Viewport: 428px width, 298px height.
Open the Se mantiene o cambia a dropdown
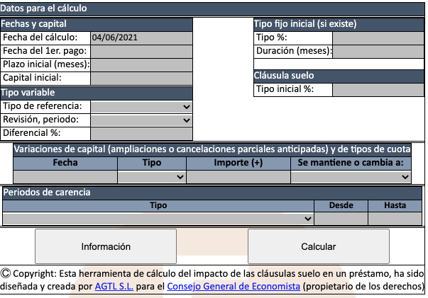point(351,177)
